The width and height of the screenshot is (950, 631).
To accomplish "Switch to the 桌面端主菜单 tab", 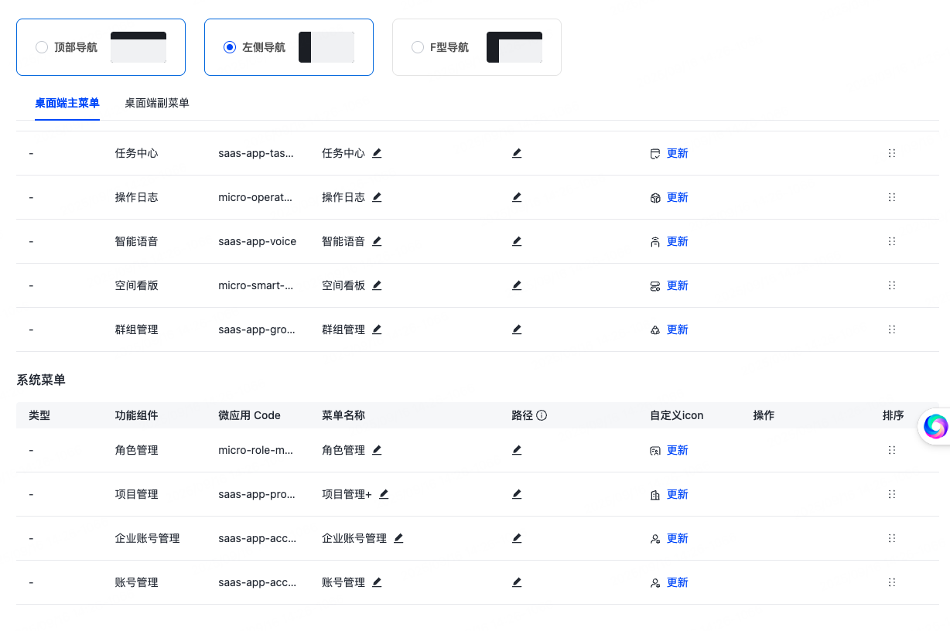I will 67,103.
